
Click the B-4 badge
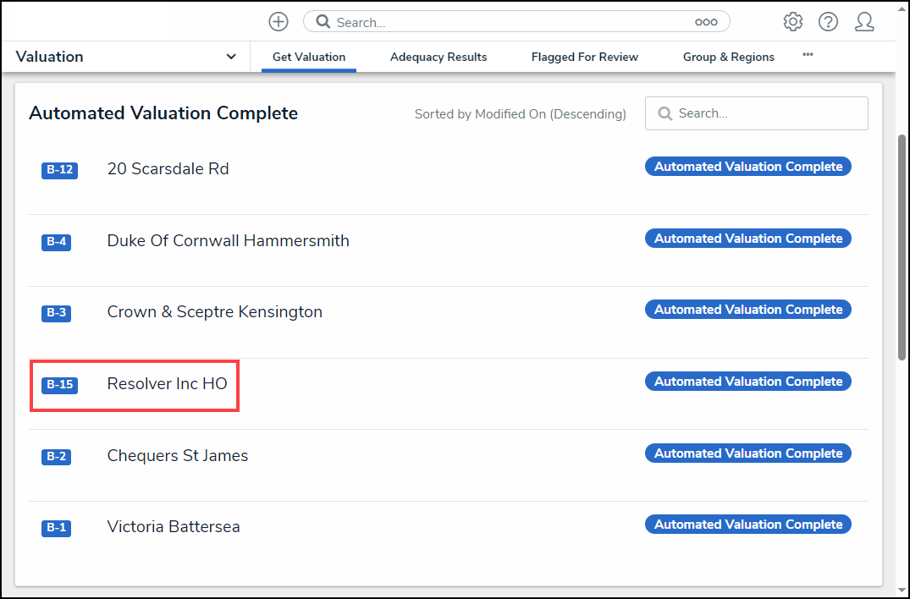[x=57, y=242]
